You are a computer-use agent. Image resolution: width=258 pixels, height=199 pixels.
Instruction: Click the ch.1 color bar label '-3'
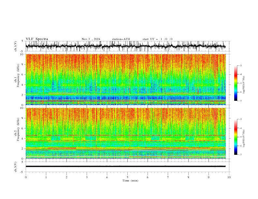click(x=240, y=65)
